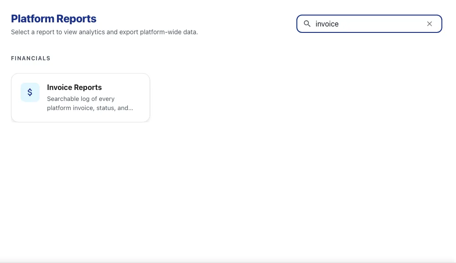This screenshot has height=263, width=456.
Task: Click the "Select a report to view analytics" subtitle
Action: tap(104, 32)
